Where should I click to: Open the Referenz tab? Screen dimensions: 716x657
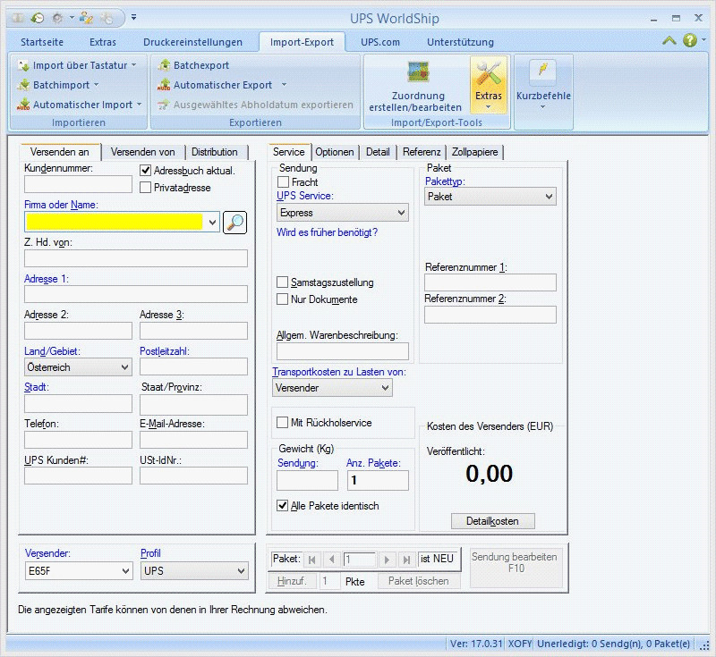pyautogui.click(x=422, y=152)
